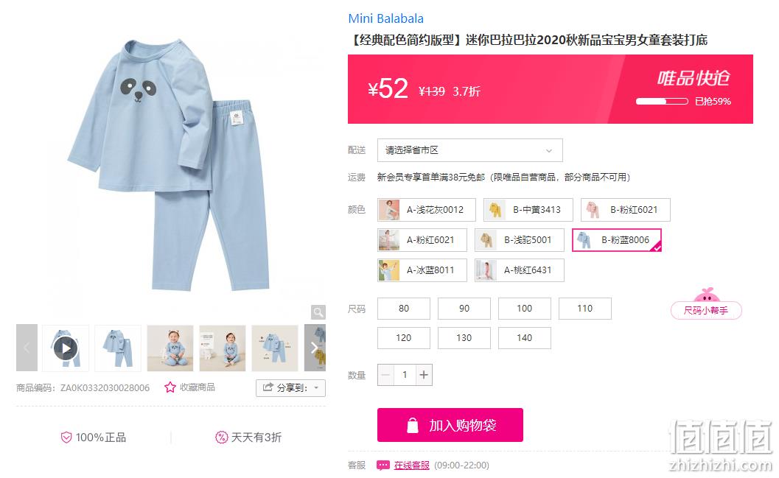The height and width of the screenshot is (478, 779).
Task: Click the magnifier zoom icon on product image
Action: [x=318, y=312]
